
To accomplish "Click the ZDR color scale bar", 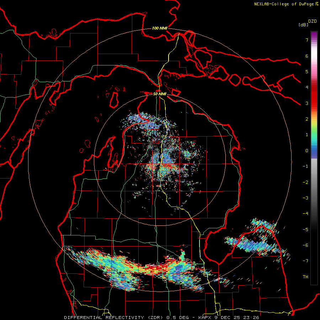I will pyautogui.click(x=314, y=158).
